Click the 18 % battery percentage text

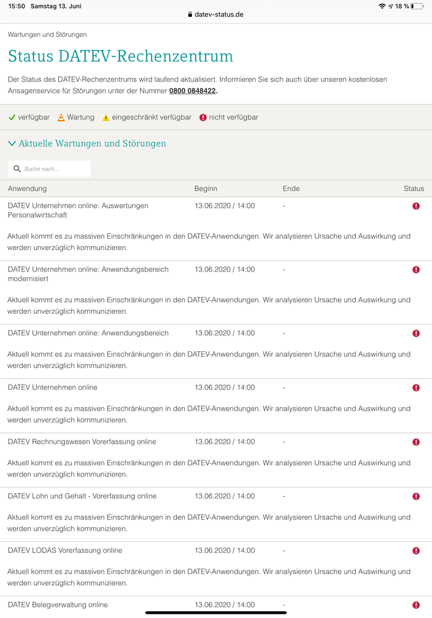click(402, 6)
